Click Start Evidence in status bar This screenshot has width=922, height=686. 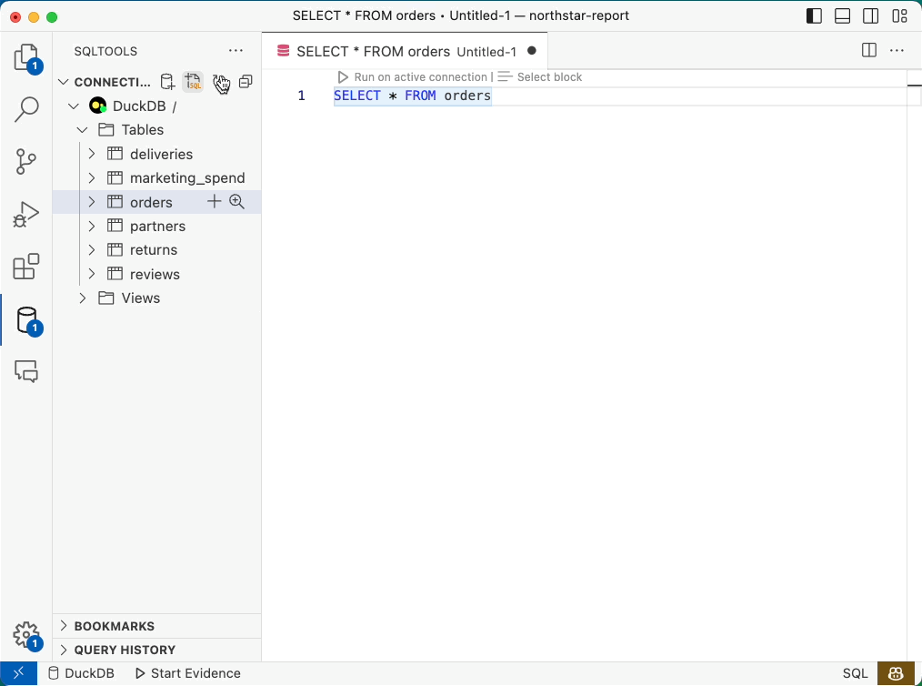tap(187, 673)
